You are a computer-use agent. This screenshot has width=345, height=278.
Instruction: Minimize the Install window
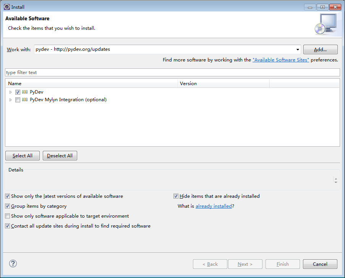coord(310,7)
